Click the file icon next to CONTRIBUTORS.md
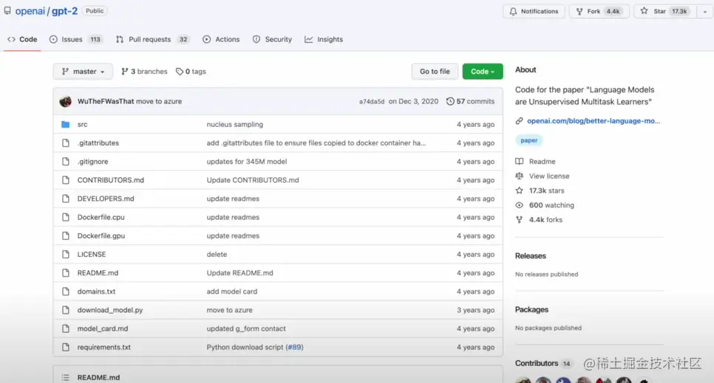The width and height of the screenshot is (714, 383). click(x=66, y=180)
